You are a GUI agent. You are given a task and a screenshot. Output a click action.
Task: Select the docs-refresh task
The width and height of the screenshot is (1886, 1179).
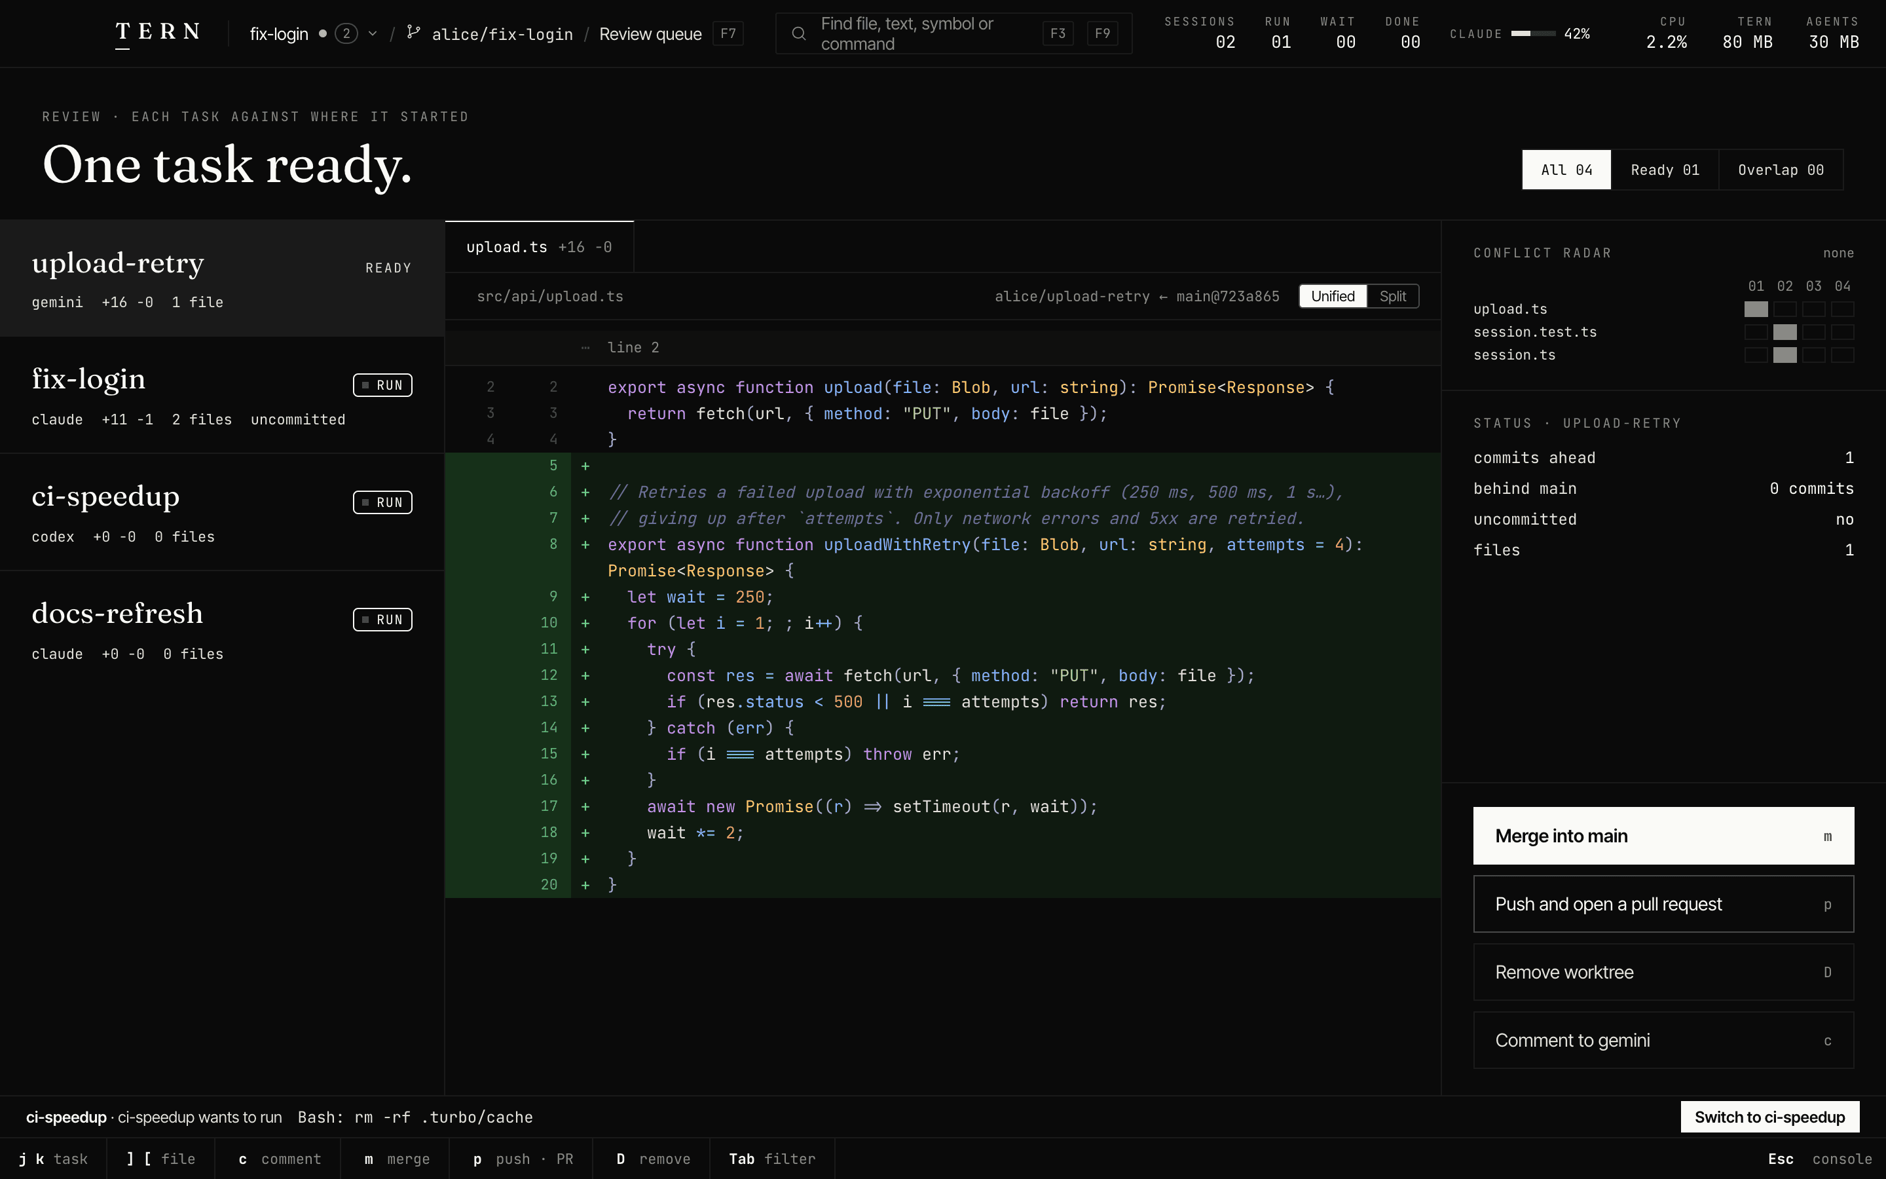click(222, 629)
